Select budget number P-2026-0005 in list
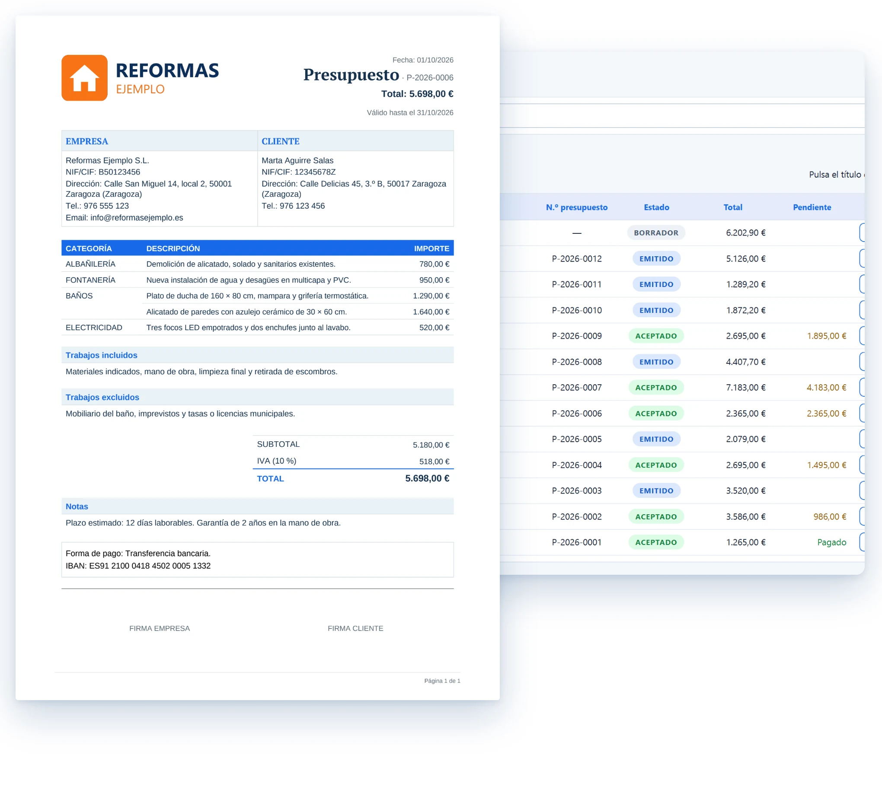 coord(576,439)
